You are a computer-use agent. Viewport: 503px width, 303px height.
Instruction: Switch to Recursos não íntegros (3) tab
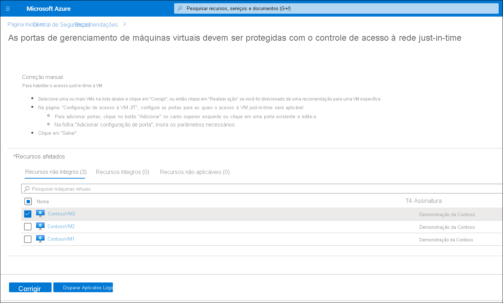[56, 172]
